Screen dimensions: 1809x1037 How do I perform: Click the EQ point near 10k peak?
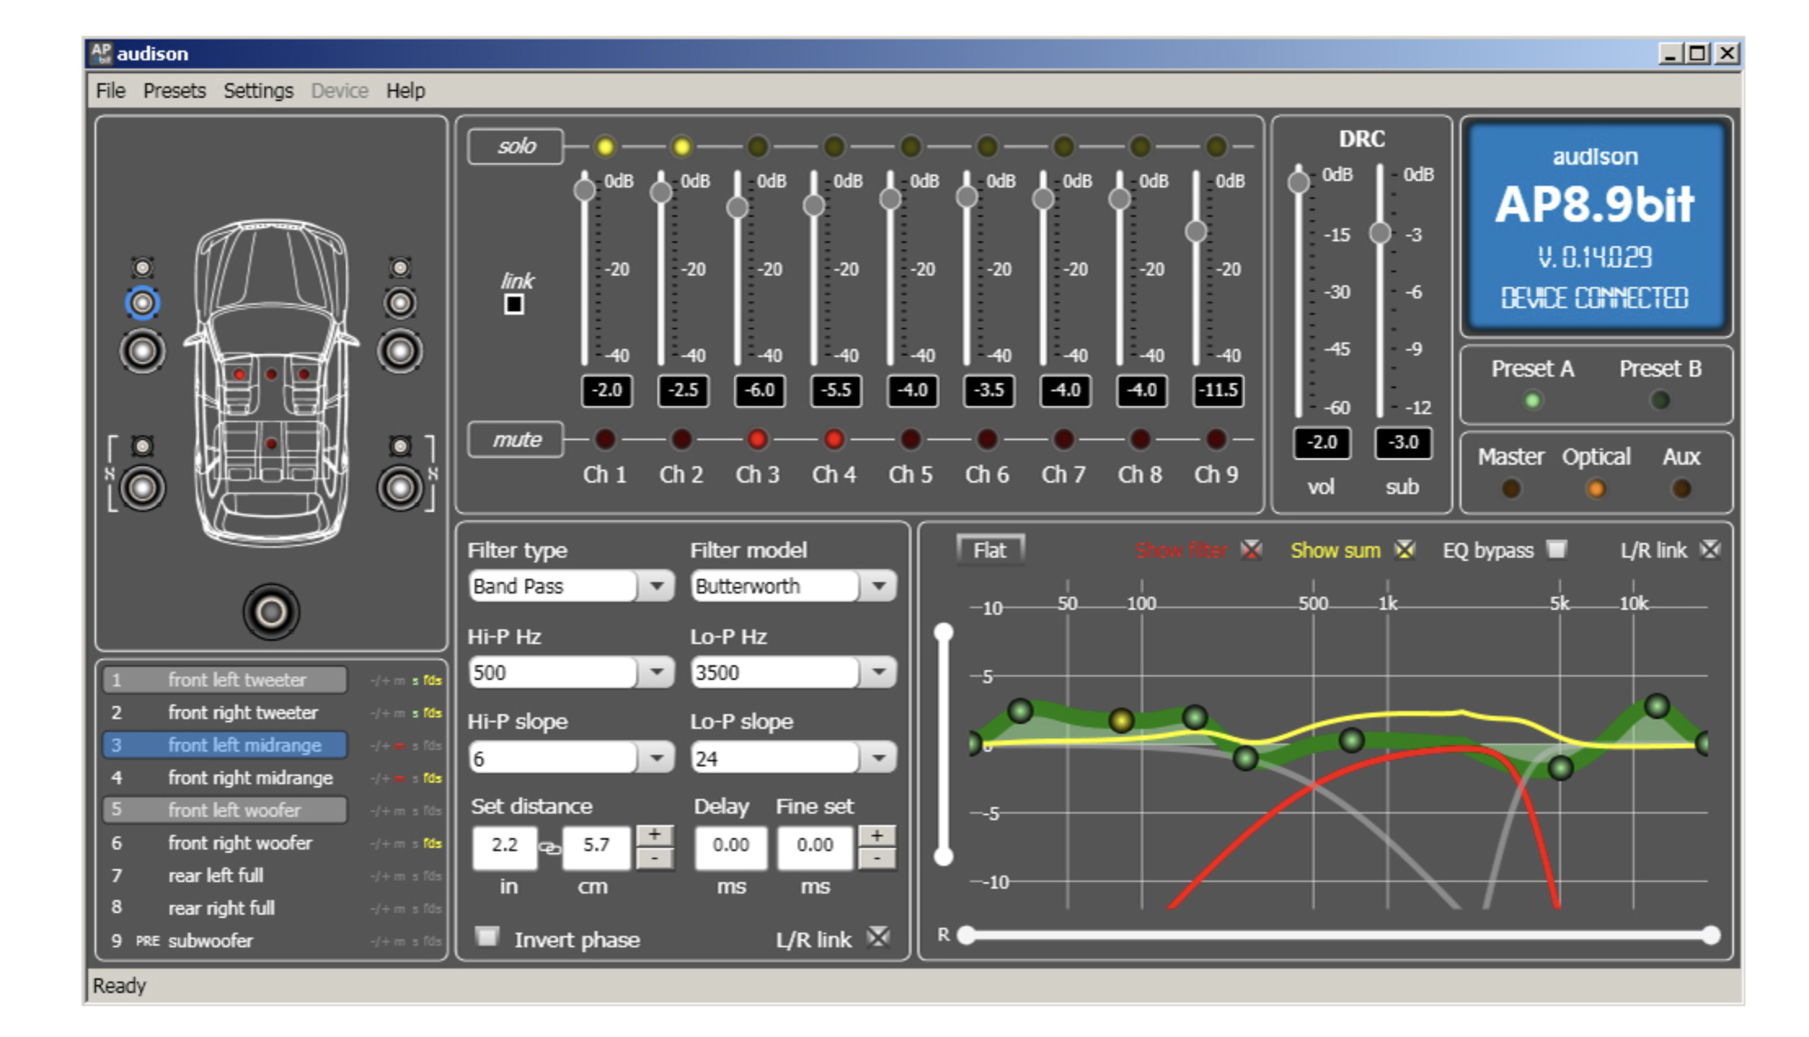tap(1656, 706)
